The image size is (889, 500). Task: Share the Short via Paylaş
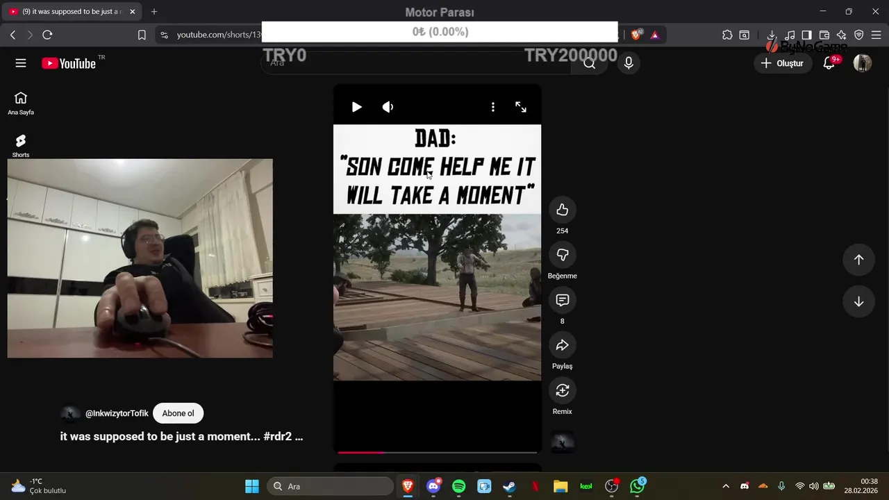tap(563, 345)
